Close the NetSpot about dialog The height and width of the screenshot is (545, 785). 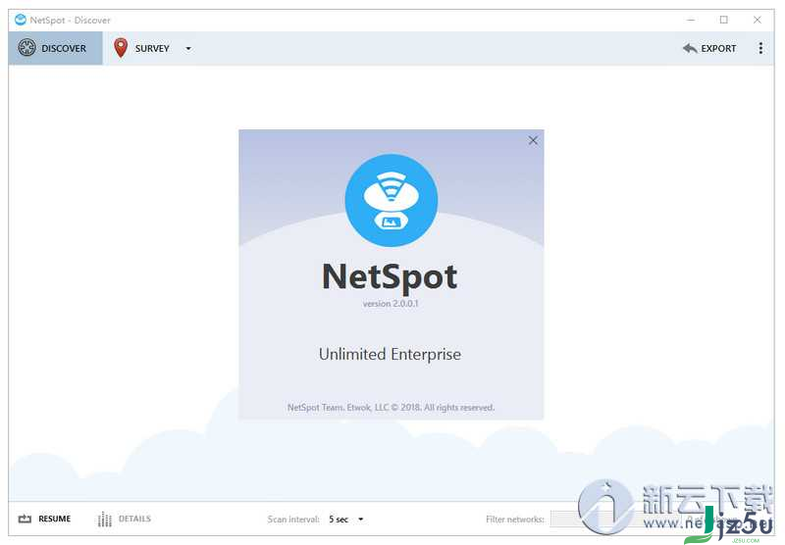pyautogui.click(x=533, y=140)
